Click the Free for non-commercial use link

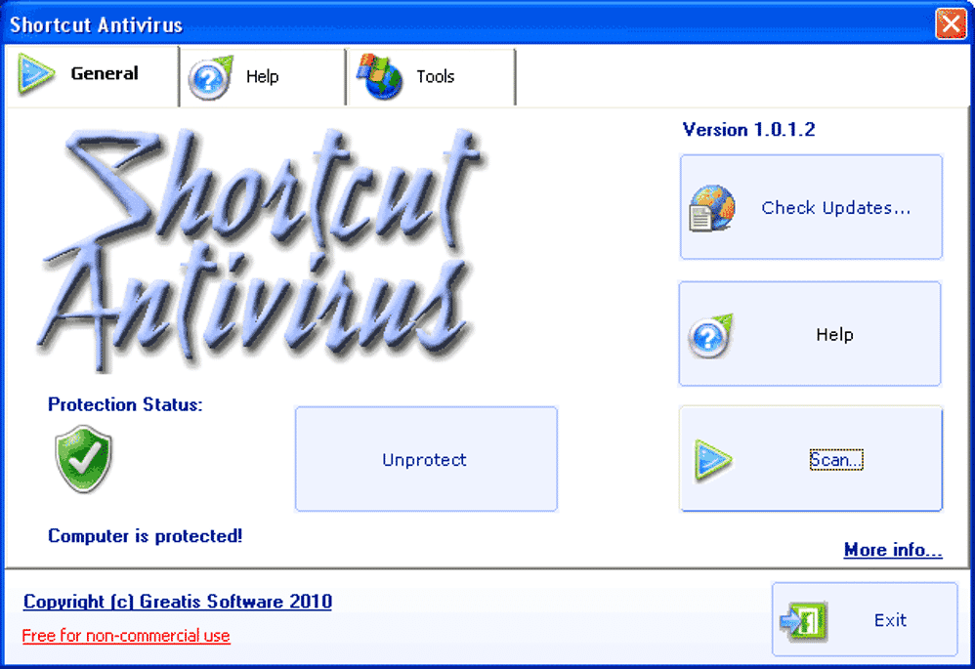(126, 636)
